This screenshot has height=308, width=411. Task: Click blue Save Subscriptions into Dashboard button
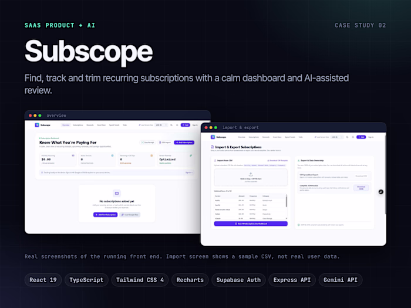(251, 224)
